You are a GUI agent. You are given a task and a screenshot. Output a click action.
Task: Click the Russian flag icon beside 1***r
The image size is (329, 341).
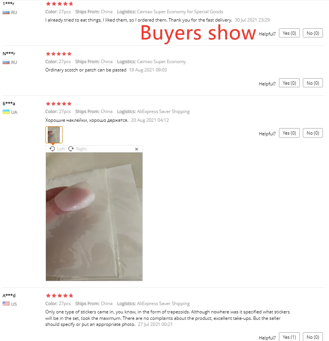tap(6, 12)
